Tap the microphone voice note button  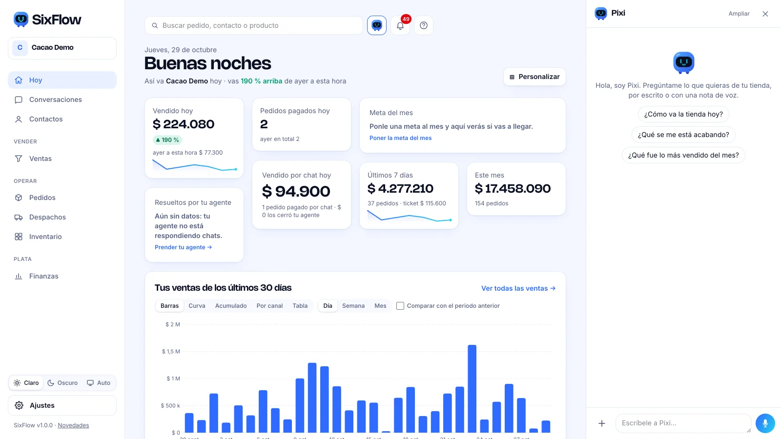point(765,423)
